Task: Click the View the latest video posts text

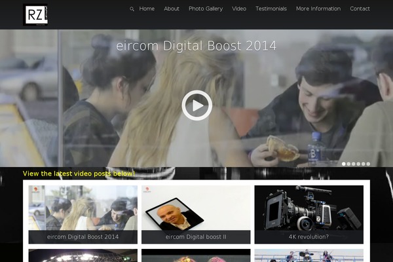Action: click(x=79, y=174)
